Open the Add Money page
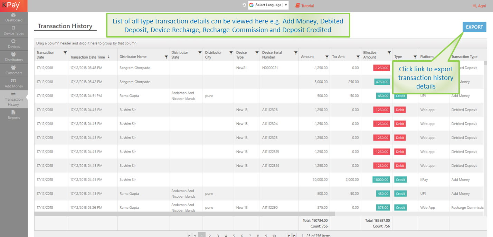The image size is (493, 237). click(13, 84)
